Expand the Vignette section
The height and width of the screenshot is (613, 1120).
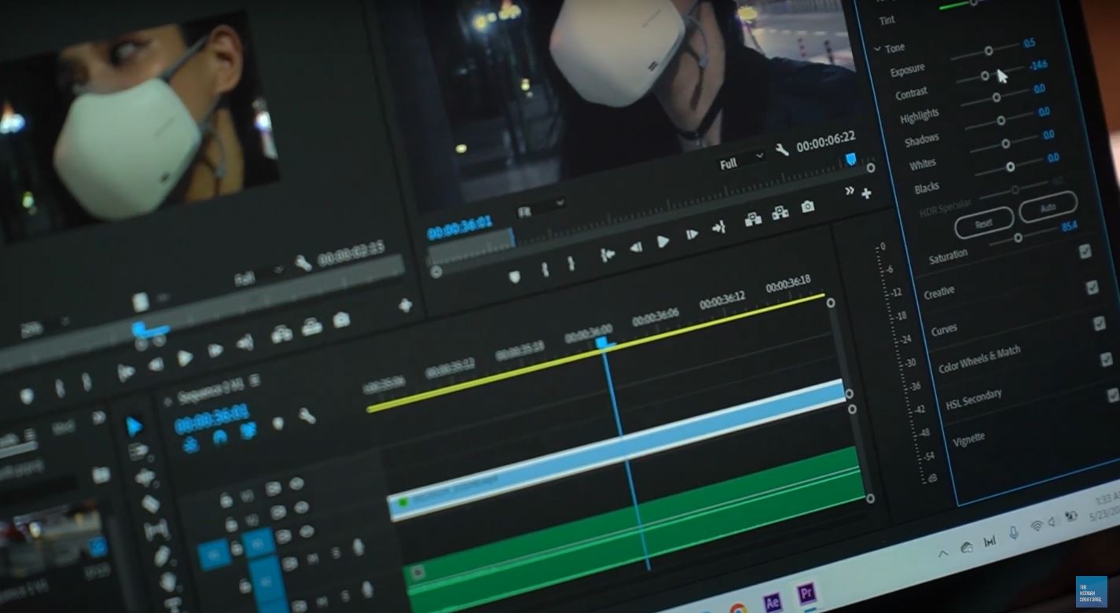(x=968, y=438)
